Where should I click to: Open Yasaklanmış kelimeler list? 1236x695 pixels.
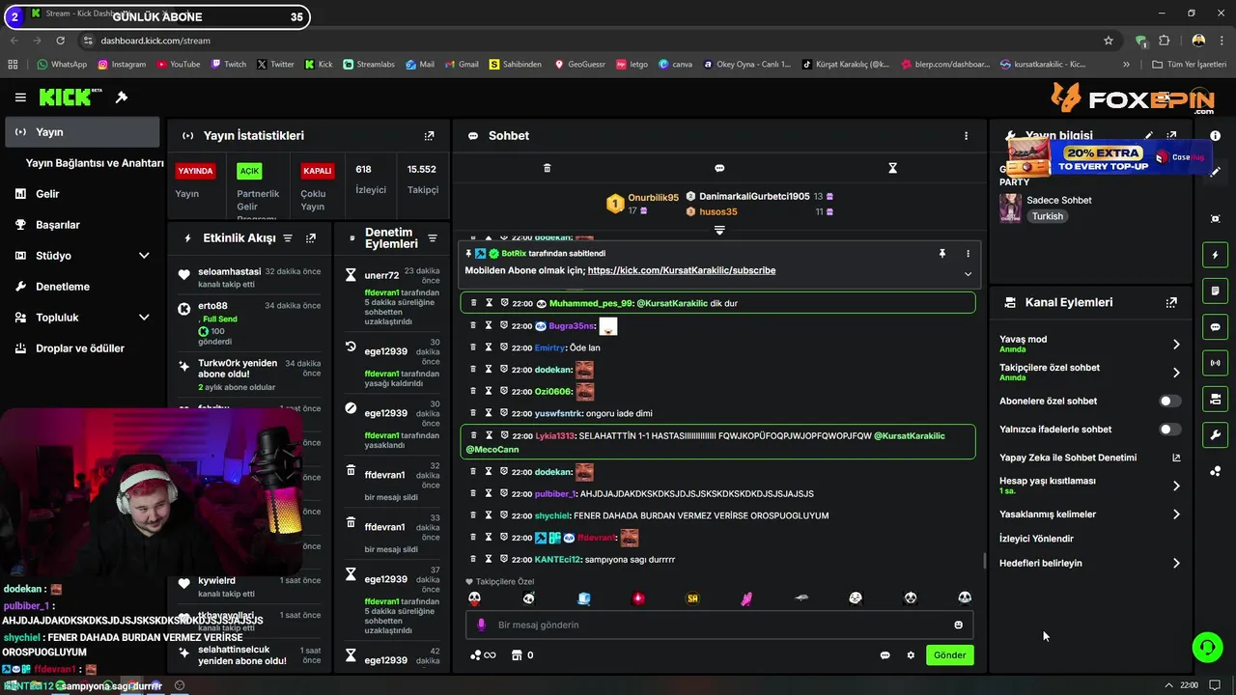click(1089, 514)
